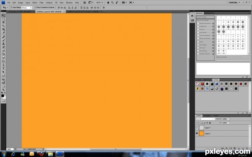Viewport: 252px width, 157px height.
Task: Select the Crop tool
Action: (3, 29)
